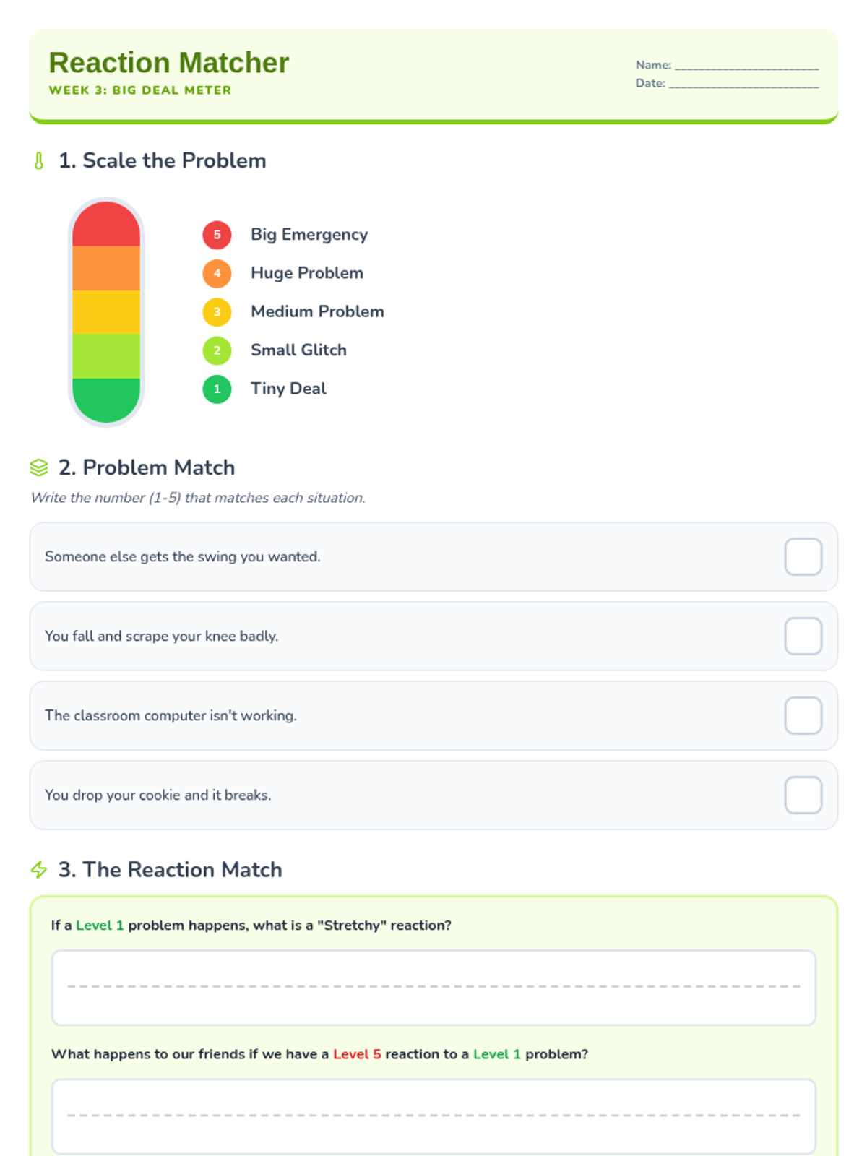The width and height of the screenshot is (867, 1156).
Task: Click the Level 5 reaction answer box
Action: [x=433, y=1116]
